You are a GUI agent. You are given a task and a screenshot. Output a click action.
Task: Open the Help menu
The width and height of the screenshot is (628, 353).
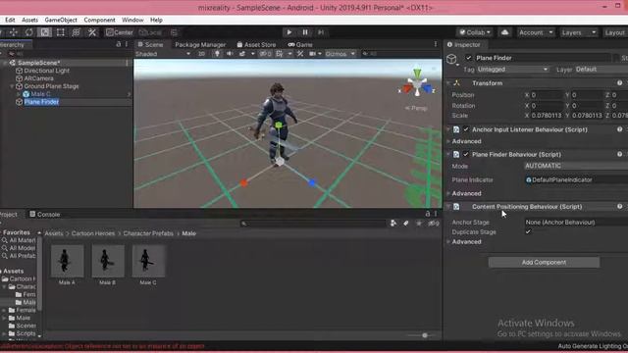pos(156,20)
